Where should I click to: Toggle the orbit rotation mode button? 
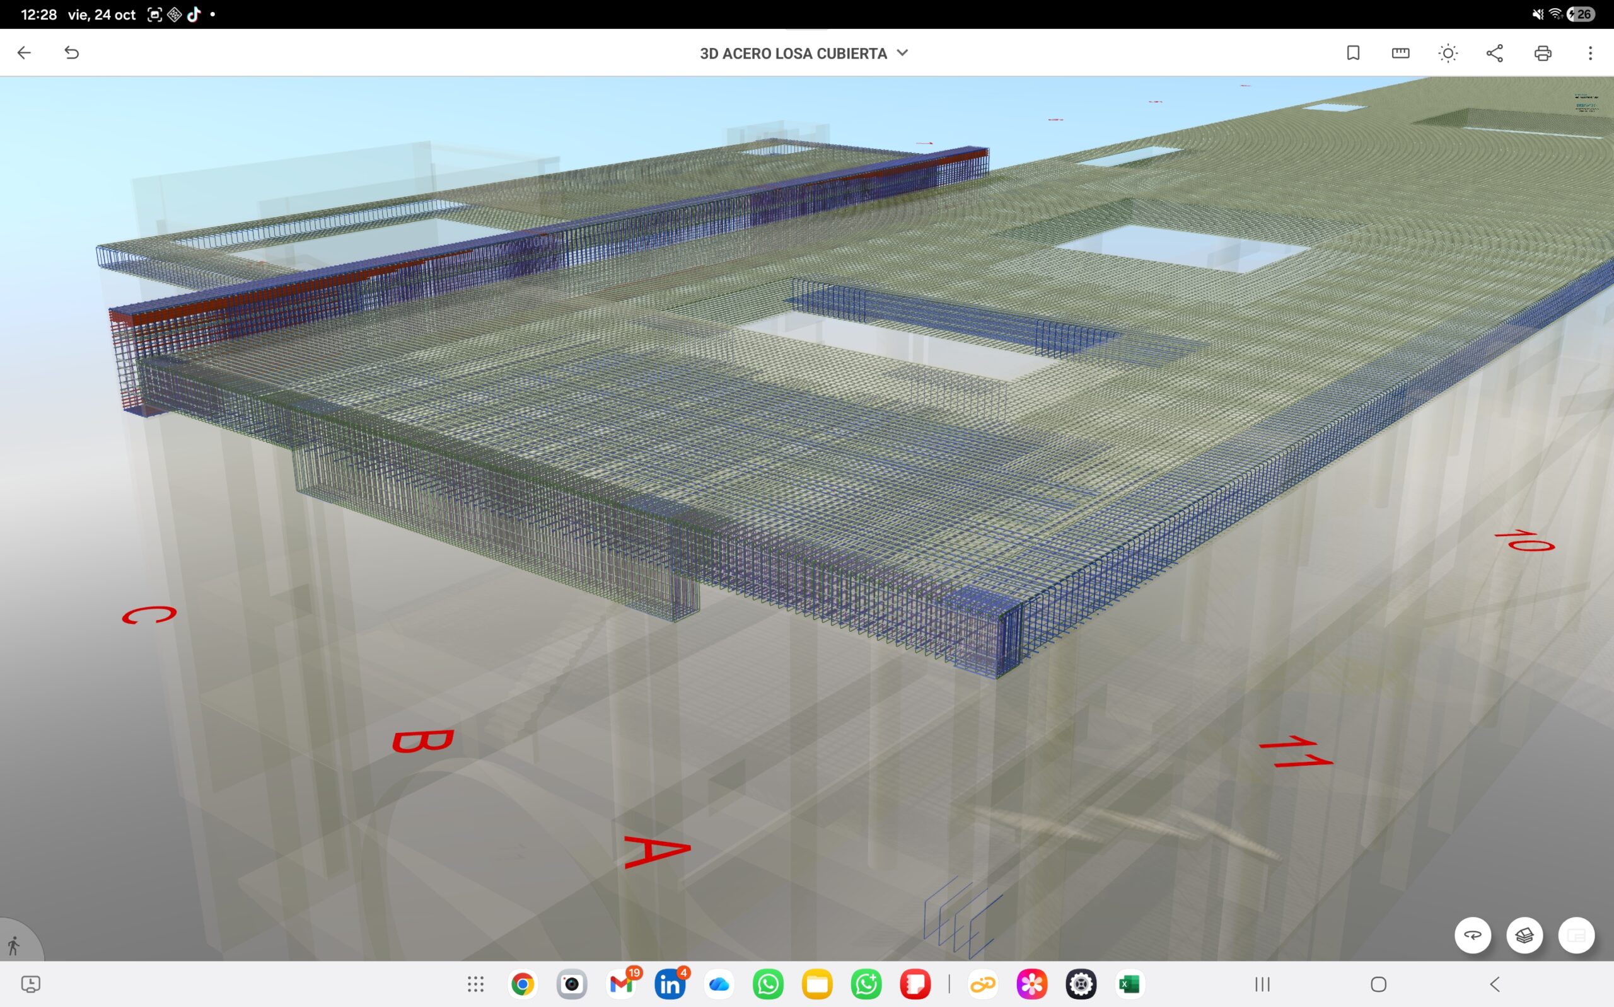(x=1472, y=935)
